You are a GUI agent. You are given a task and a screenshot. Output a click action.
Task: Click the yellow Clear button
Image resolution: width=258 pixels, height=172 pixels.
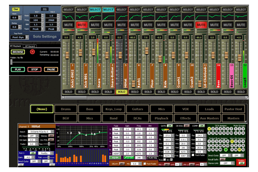click(x=16, y=9)
